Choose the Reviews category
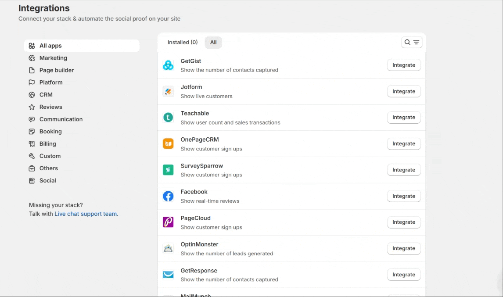The image size is (503, 297). click(51, 107)
